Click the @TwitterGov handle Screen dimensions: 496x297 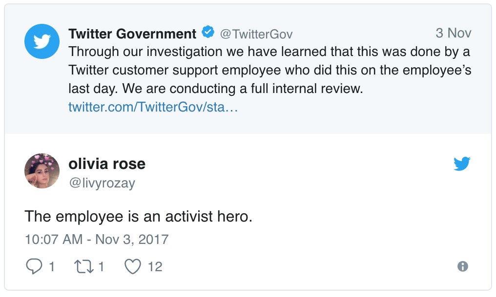point(256,34)
